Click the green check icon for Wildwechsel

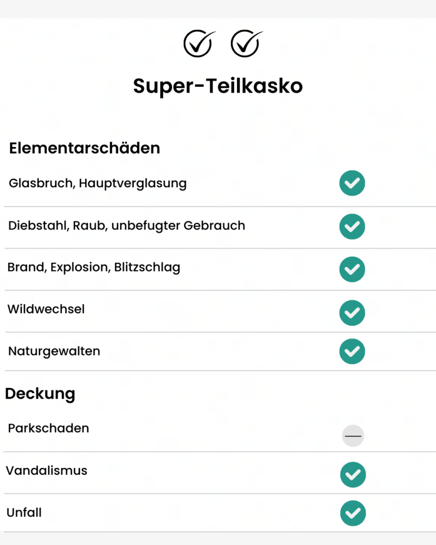tap(352, 313)
